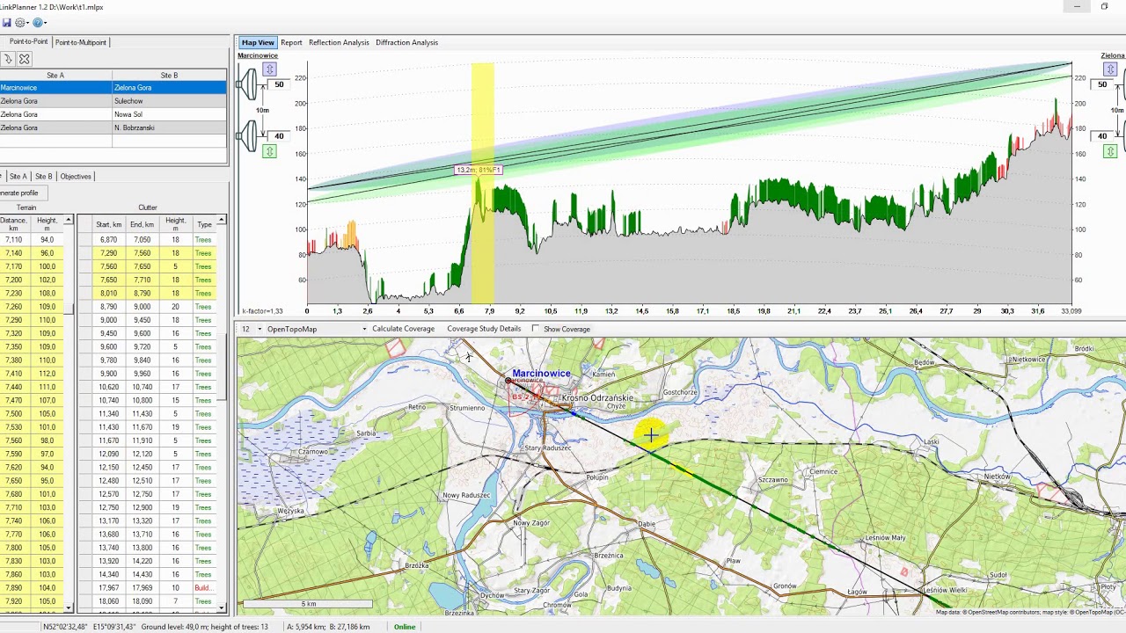Image resolution: width=1126 pixels, height=633 pixels.
Task: Switch to the Report tab
Action: click(291, 42)
